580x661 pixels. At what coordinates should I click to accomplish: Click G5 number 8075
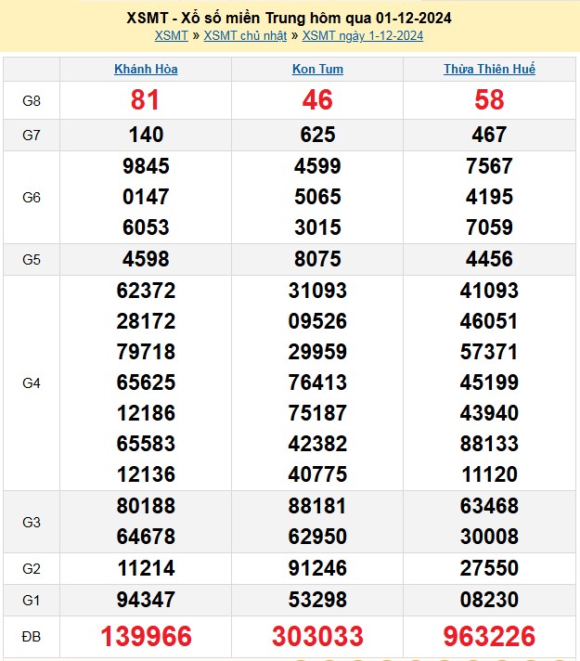coord(317,259)
